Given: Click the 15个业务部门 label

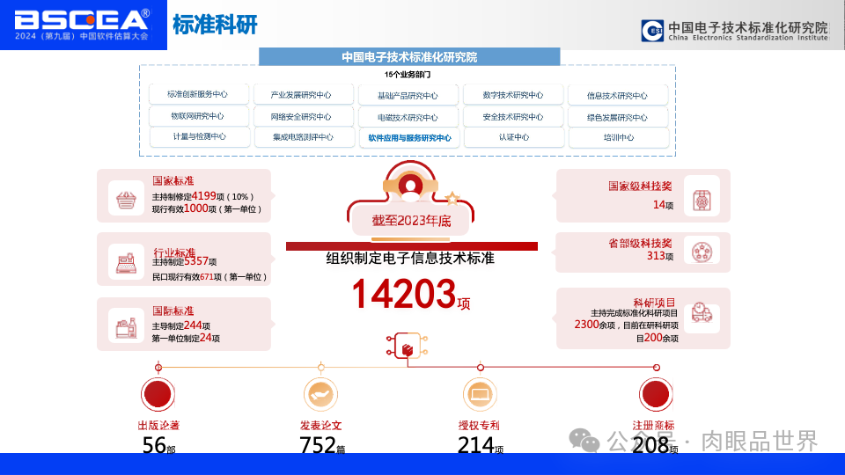Looking at the screenshot, I should pyautogui.click(x=408, y=74).
